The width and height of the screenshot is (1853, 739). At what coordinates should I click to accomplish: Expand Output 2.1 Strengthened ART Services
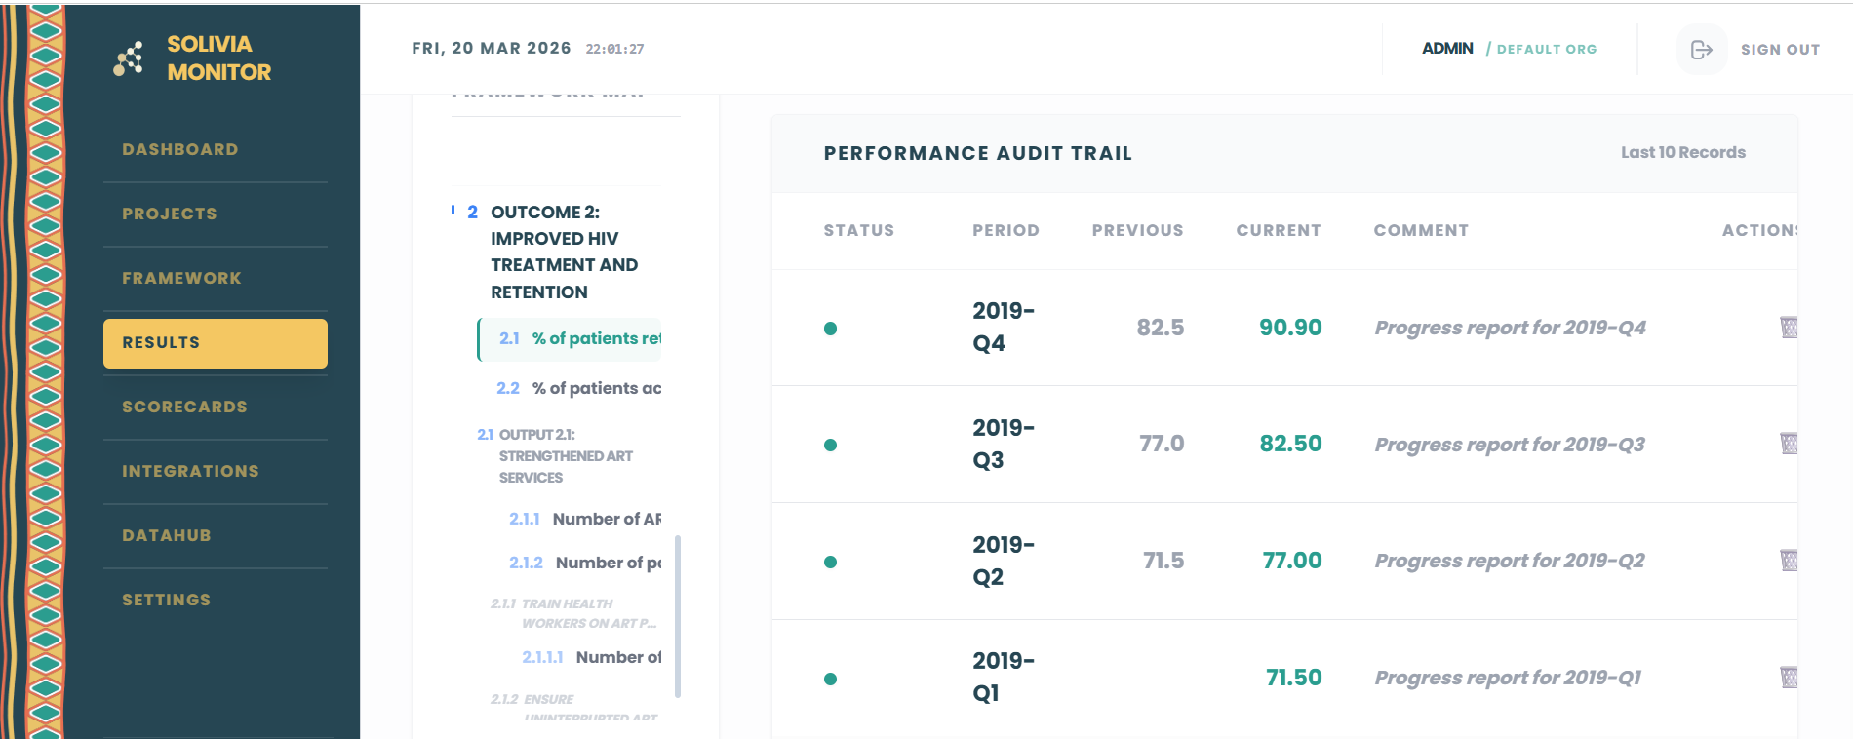(x=555, y=455)
